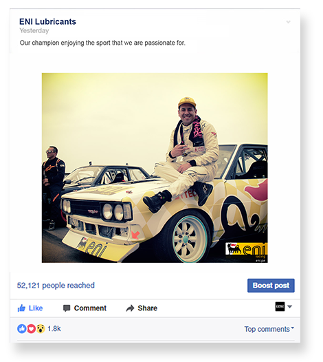Open the post options chevron menu
Image resolution: width=323 pixels, height=362 pixels.
click(288, 22)
